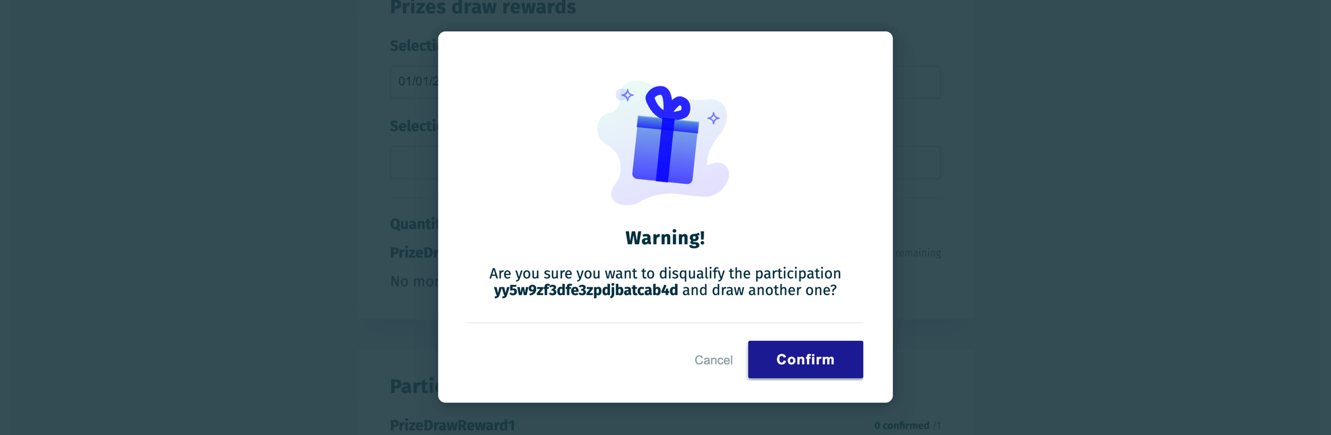1331x435 pixels.
Task: Click the PrizeDrawReward1 label
Action: 452,425
